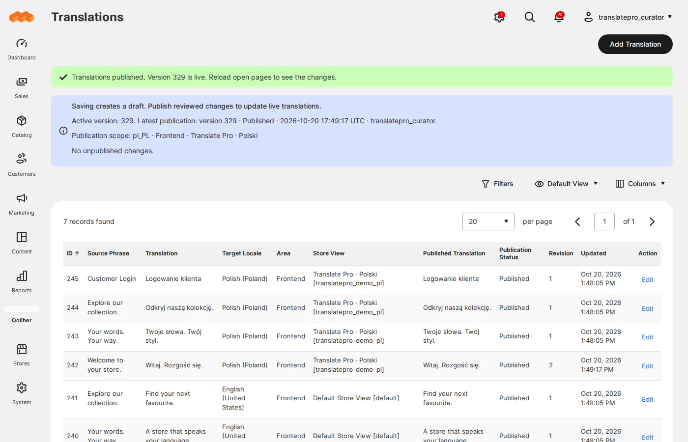Screen dimensions: 688x442
Task: Open the Marketing menu
Action: [x=22, y=204]
